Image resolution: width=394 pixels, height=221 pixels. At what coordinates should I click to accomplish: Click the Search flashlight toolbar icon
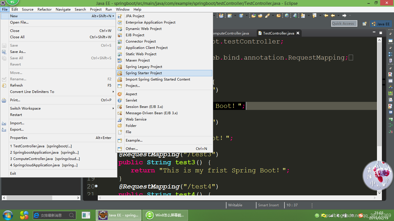tap(267, 16)
